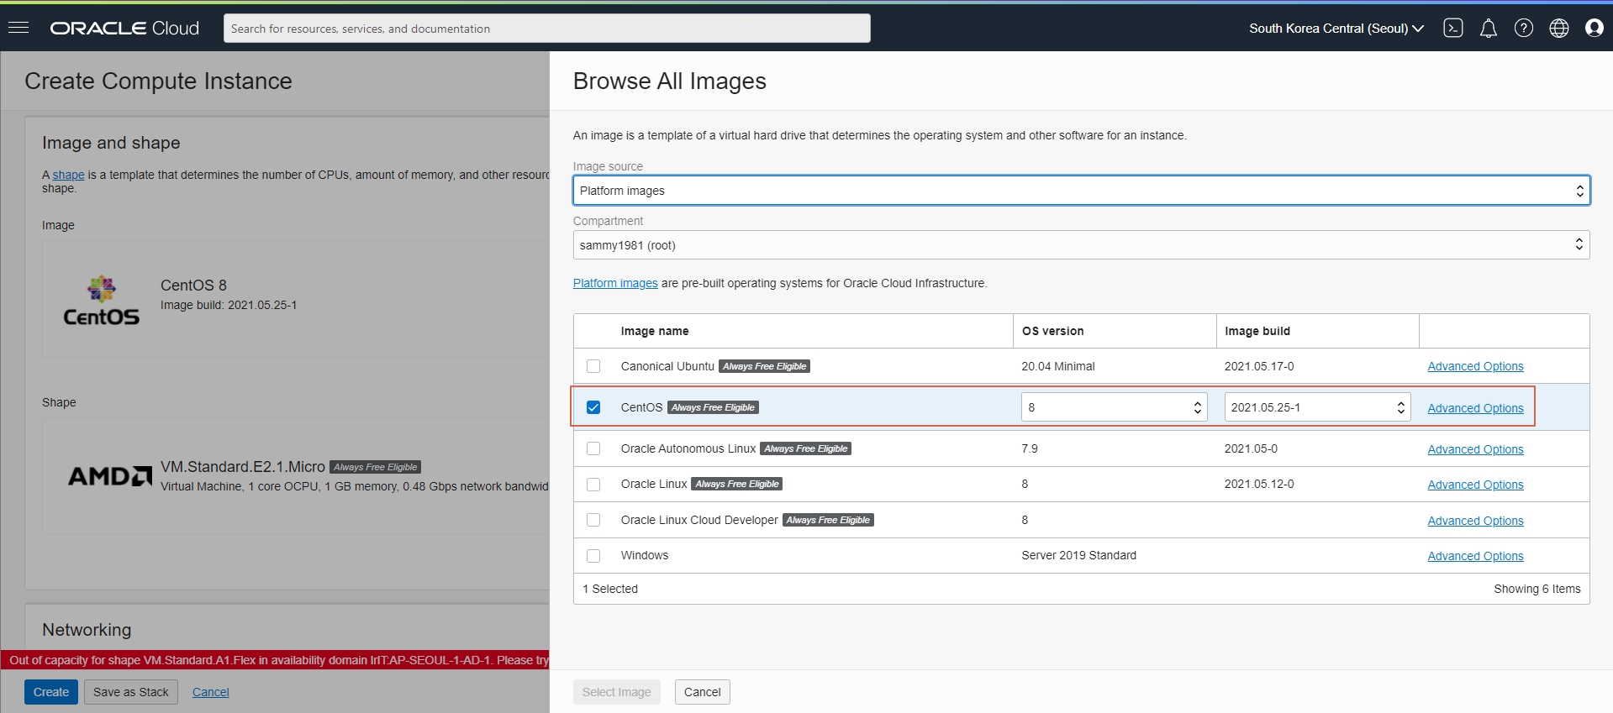Click the Oracle Cloud logo
This screenshot has width=1613, height=713.
pos(124,28)
